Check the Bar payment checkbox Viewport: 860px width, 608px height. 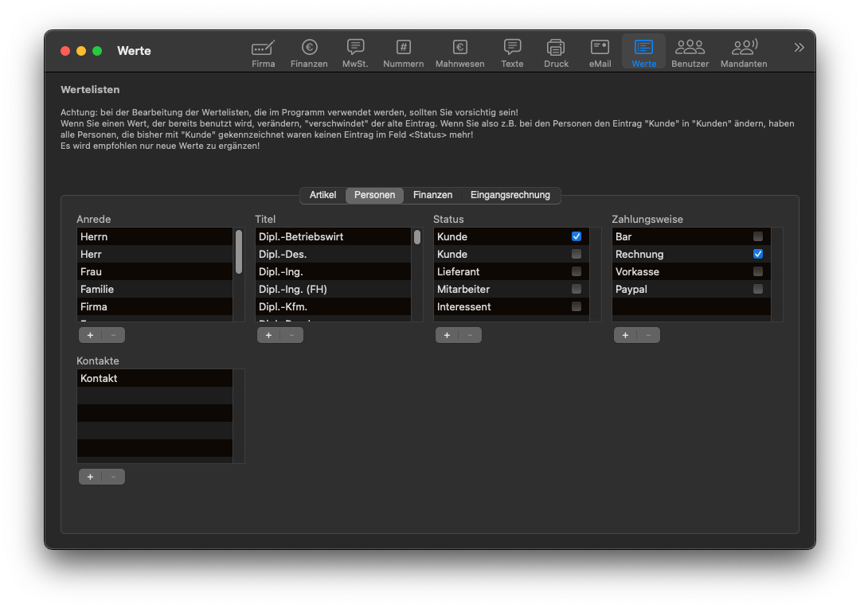(758, 236)
